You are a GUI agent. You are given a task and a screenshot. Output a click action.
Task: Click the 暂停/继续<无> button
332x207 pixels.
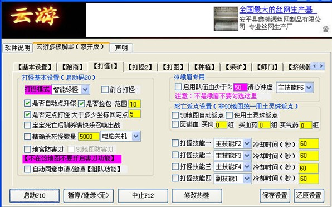click(x=89, y=195)
